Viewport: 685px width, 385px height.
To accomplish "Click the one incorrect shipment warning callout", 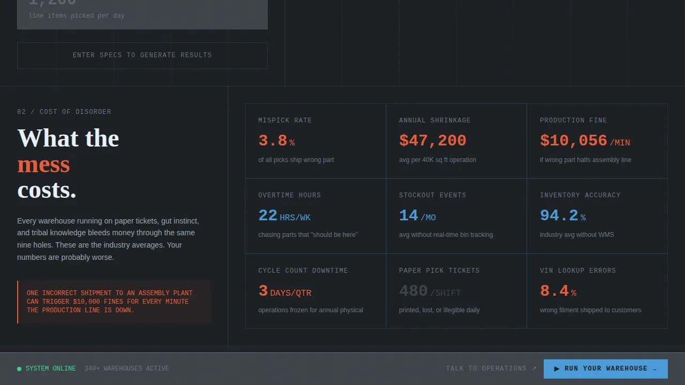I will point(114,302).
